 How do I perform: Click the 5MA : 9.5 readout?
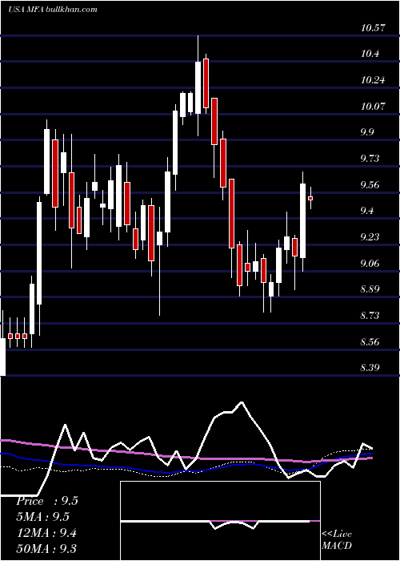[x=42, y=517]
